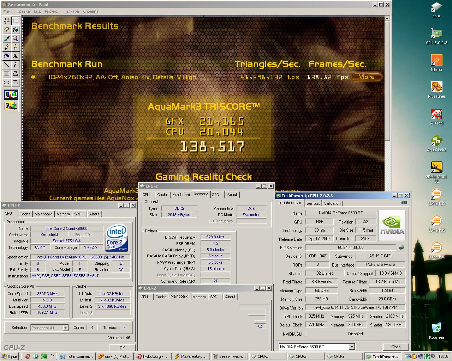Open About tab in CPU-Z processor info window
The height and width of the screenshot is (361, 452).
(94, 214)
